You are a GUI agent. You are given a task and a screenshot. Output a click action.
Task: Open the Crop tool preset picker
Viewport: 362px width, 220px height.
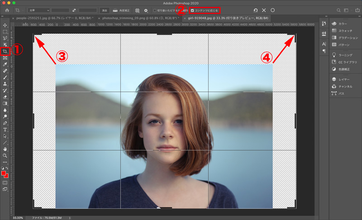click(x=19, y=10)
